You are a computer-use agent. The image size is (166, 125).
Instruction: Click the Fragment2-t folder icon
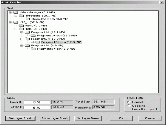point(27,39)
